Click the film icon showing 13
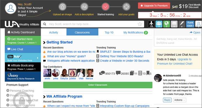The height and width of the screenshot is (108, 202). [140, 73]
